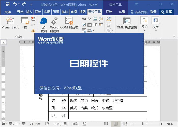Save the document
Viewport: 178px width, 127px height.
click(x=8, y=4)
